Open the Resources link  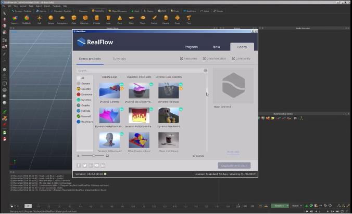188,58
